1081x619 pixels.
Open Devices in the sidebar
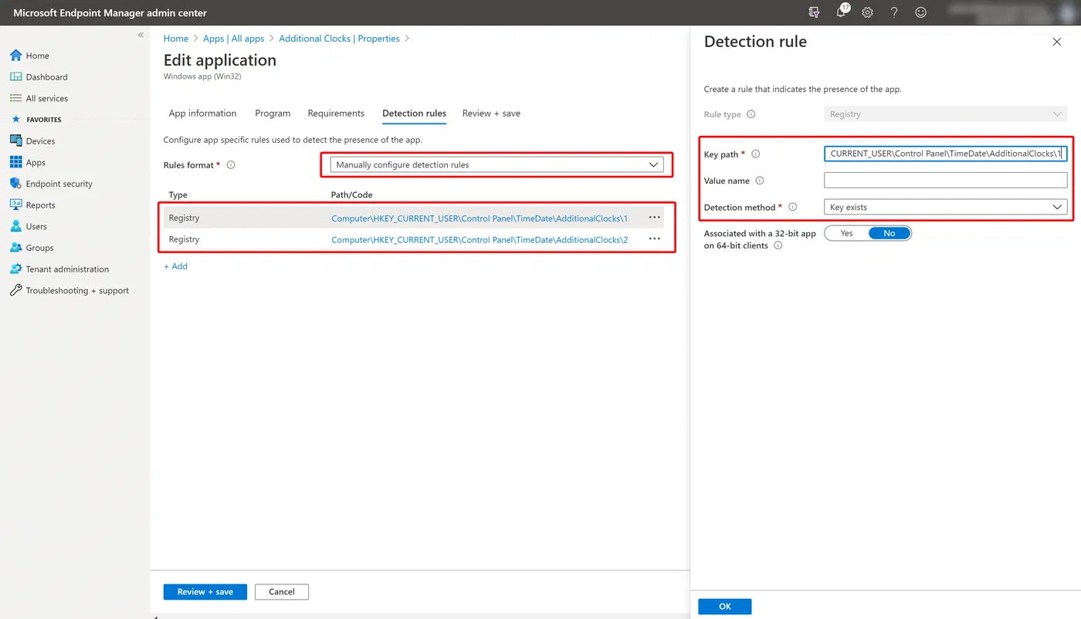pos(40,141)
